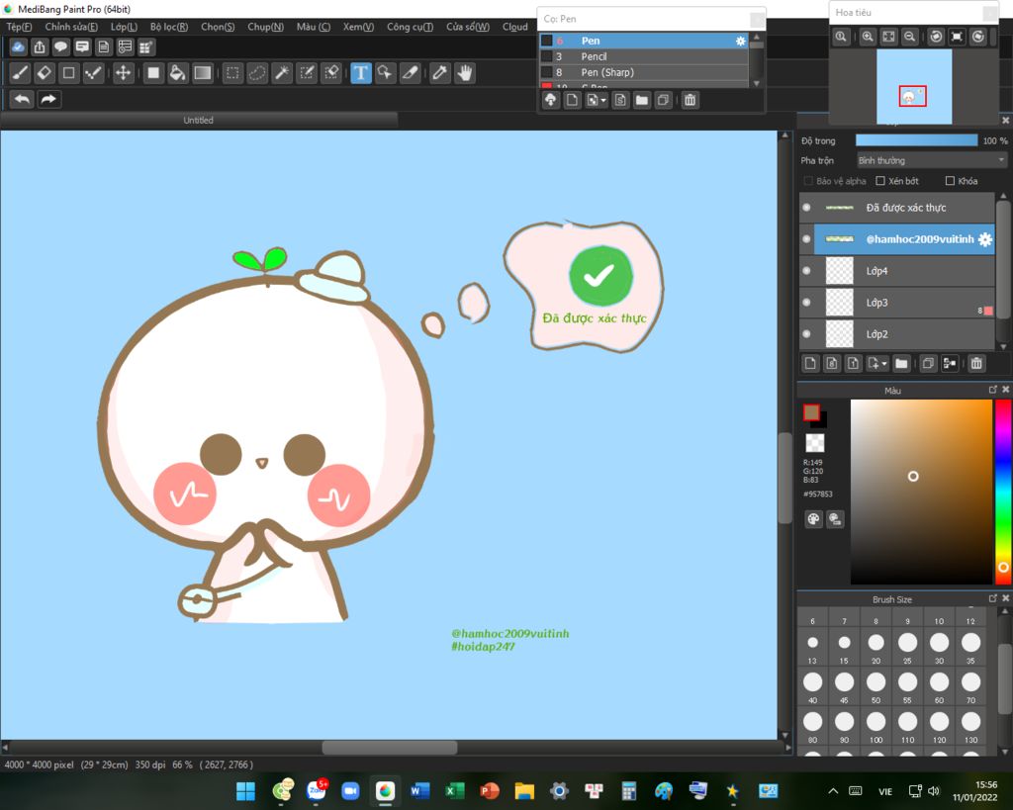Switch to the Hand pan tool

pos(465,72)
